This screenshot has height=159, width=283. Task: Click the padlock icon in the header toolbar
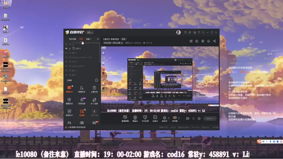197,41
